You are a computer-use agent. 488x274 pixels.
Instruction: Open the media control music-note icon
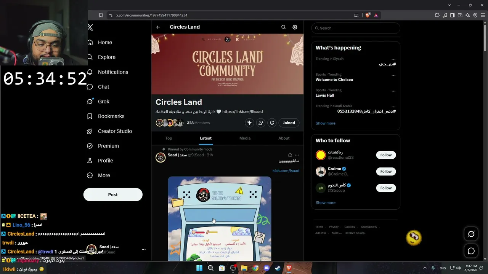point(445,15)
